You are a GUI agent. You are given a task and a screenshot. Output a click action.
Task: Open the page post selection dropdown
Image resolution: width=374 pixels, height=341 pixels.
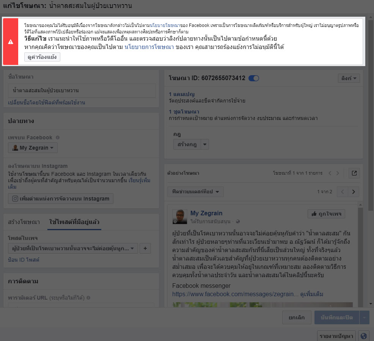(x=73, y=248)
